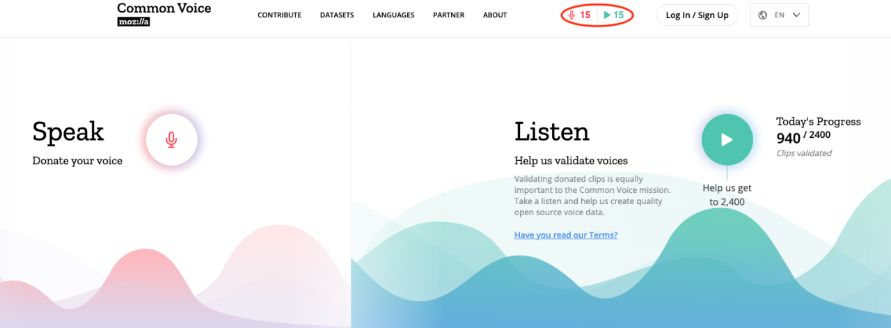The image size is (891, 328).
Task: Open the ABOUT page
Action: click(495, 15)
